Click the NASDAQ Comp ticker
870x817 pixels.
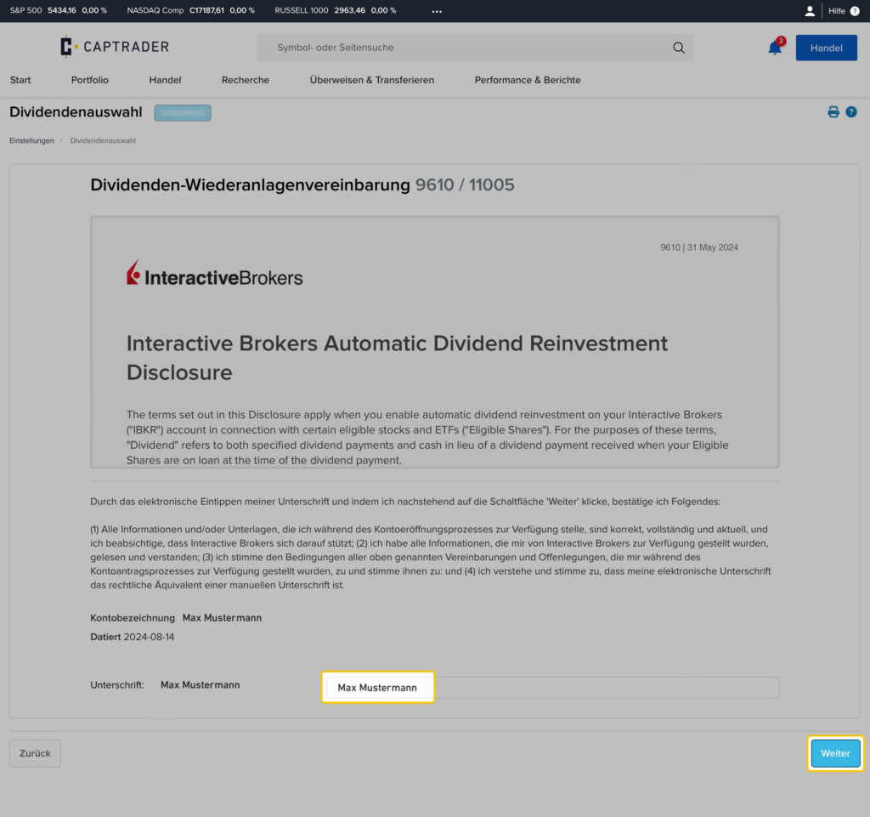(x=191, y=10)
